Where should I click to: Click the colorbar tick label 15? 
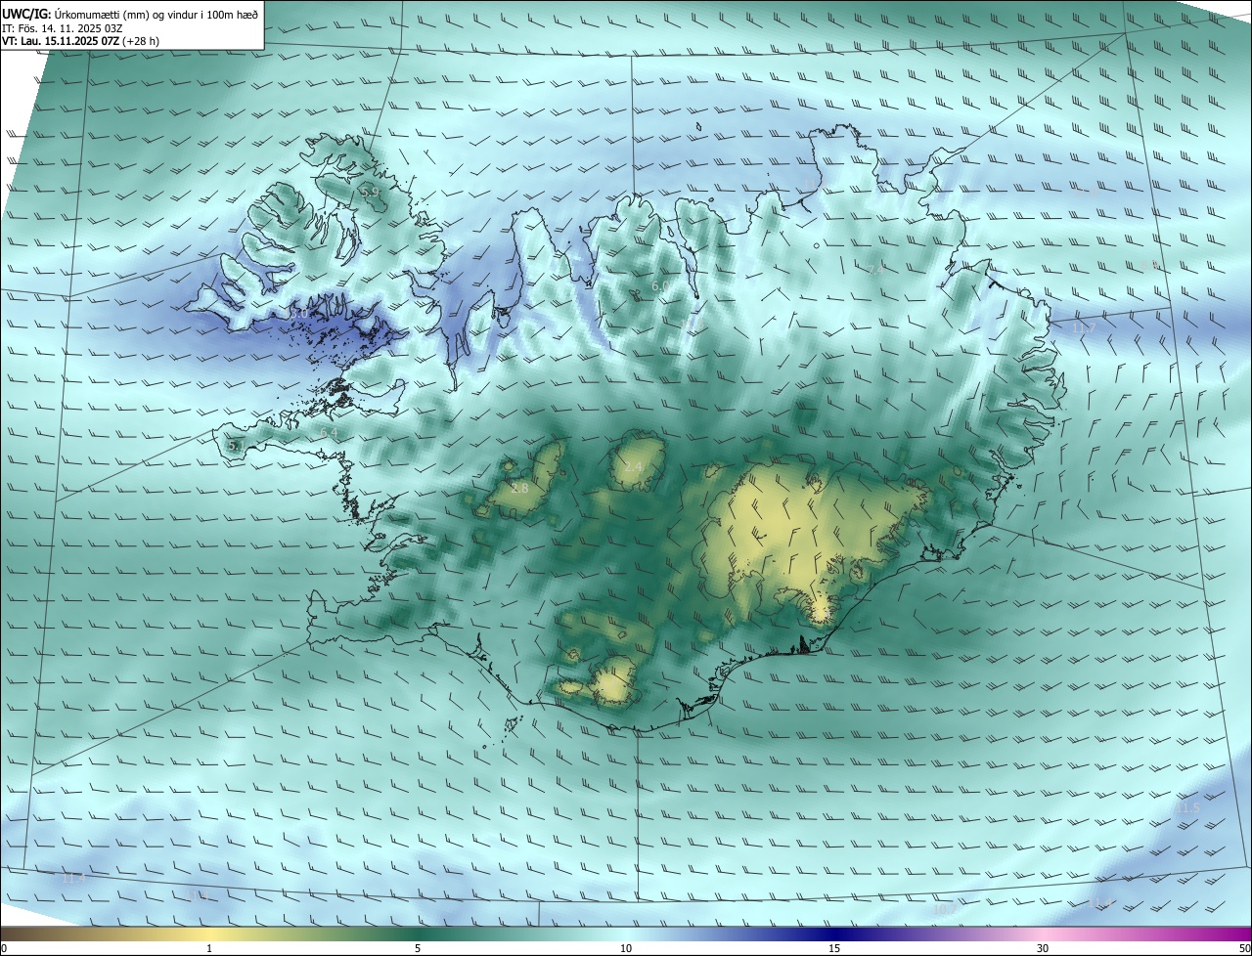834,949
